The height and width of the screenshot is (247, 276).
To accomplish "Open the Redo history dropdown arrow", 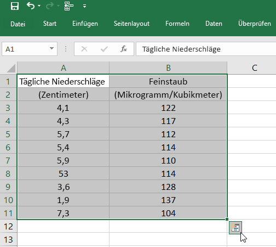I will click(x=58, y=6).
